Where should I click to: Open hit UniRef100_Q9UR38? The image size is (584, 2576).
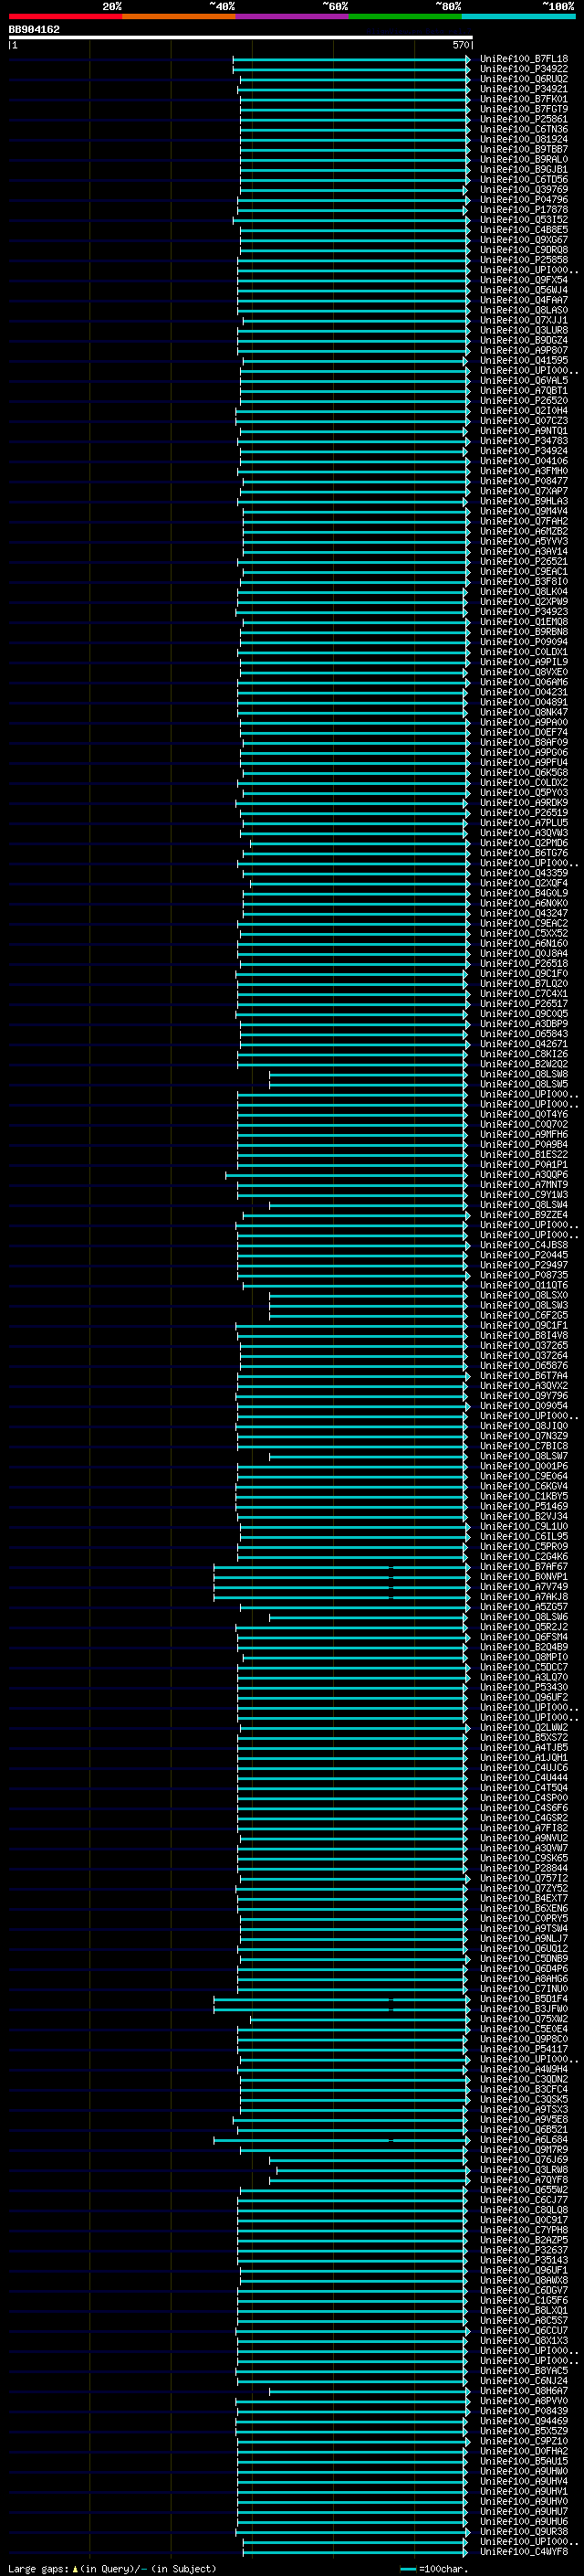click(524, 2531)
